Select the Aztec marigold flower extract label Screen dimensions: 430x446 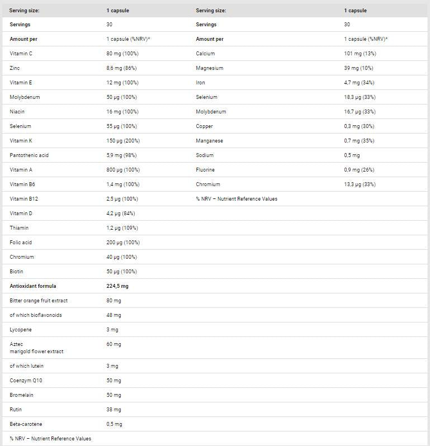click(x=36, y=348)
